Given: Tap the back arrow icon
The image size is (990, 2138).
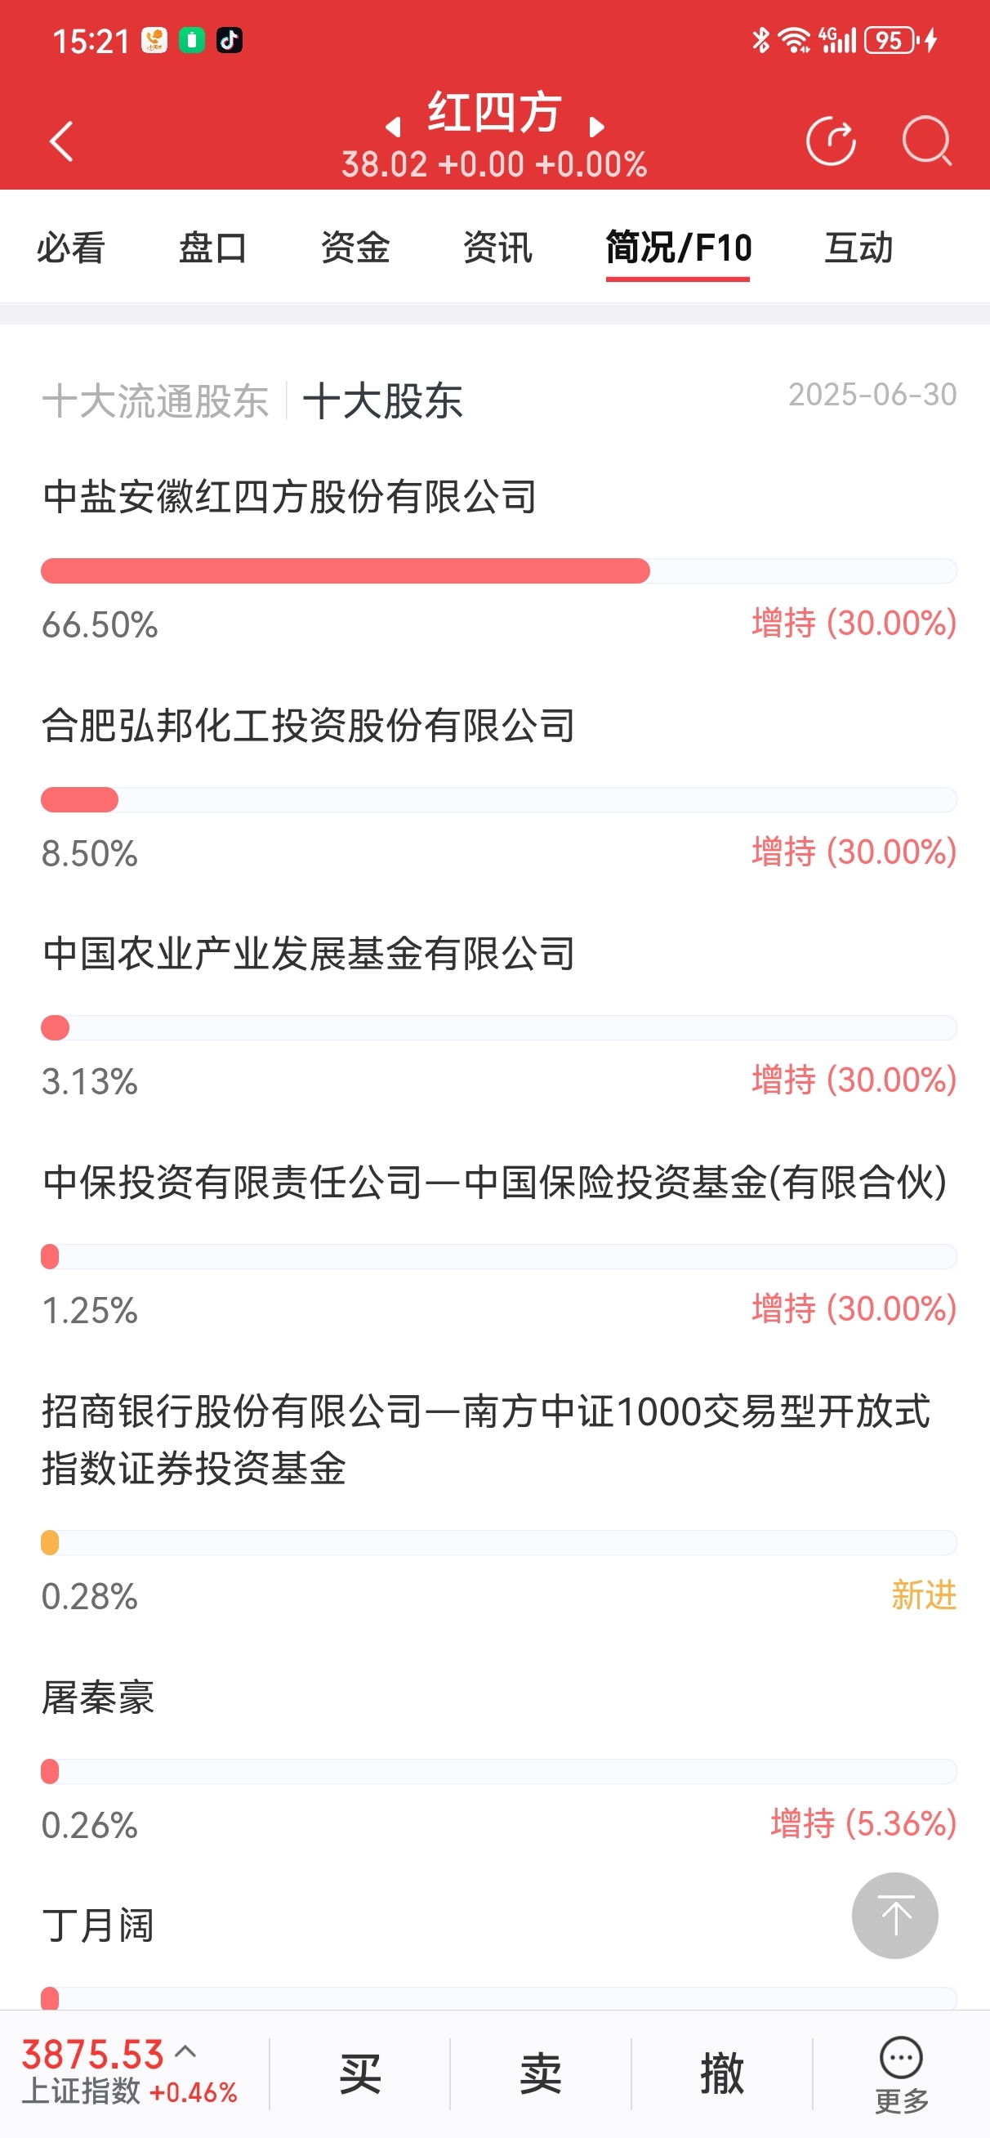Looking at the screenshot, I should pyautogui.click(x=61, y=141).
